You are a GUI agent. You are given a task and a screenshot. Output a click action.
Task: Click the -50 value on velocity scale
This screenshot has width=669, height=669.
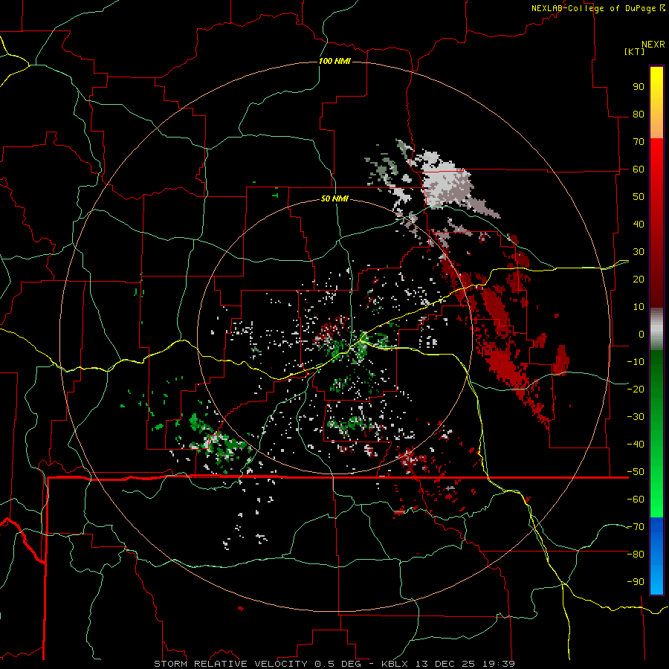point(636,472)
